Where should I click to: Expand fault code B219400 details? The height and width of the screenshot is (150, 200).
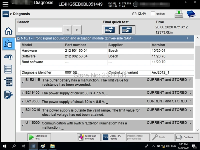tap(23, 93)
